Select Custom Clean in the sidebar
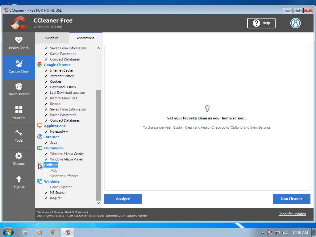316x237 pixels. click(x=19, y=67)
